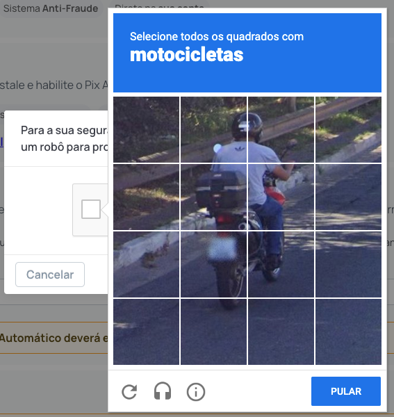
Task: Click the blue header reading motocicletas
Action: pos(247,53)
